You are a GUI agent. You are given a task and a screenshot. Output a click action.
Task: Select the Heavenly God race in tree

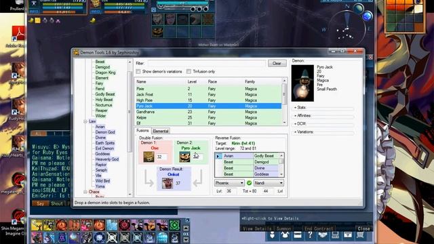tap(107, 159)
